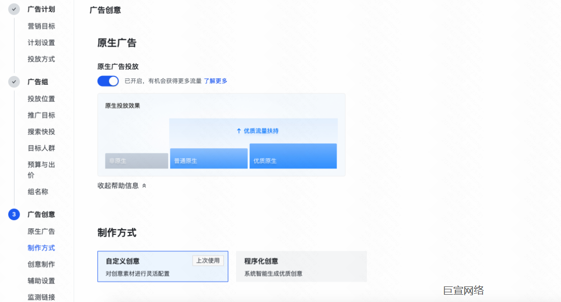Click the 广告组 sidebar heading
The width and height of the screenshot is (561, 302).
(x=38, y=82)
